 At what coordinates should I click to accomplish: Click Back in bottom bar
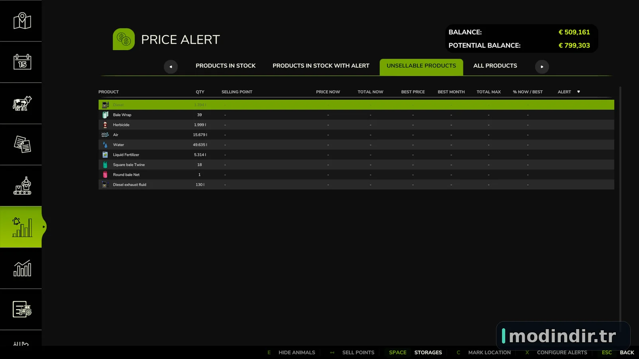(x=627, y=353)
